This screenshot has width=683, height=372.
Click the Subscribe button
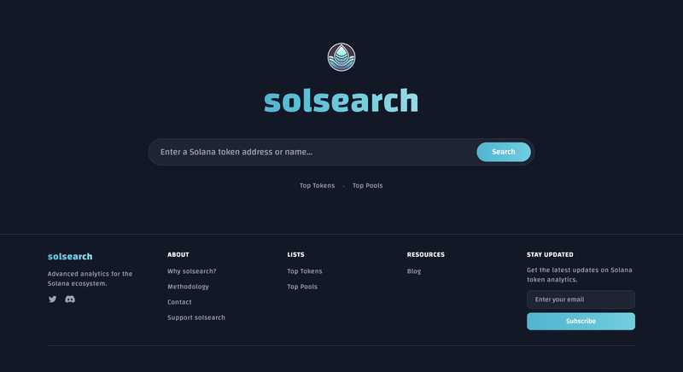(581, 321)
